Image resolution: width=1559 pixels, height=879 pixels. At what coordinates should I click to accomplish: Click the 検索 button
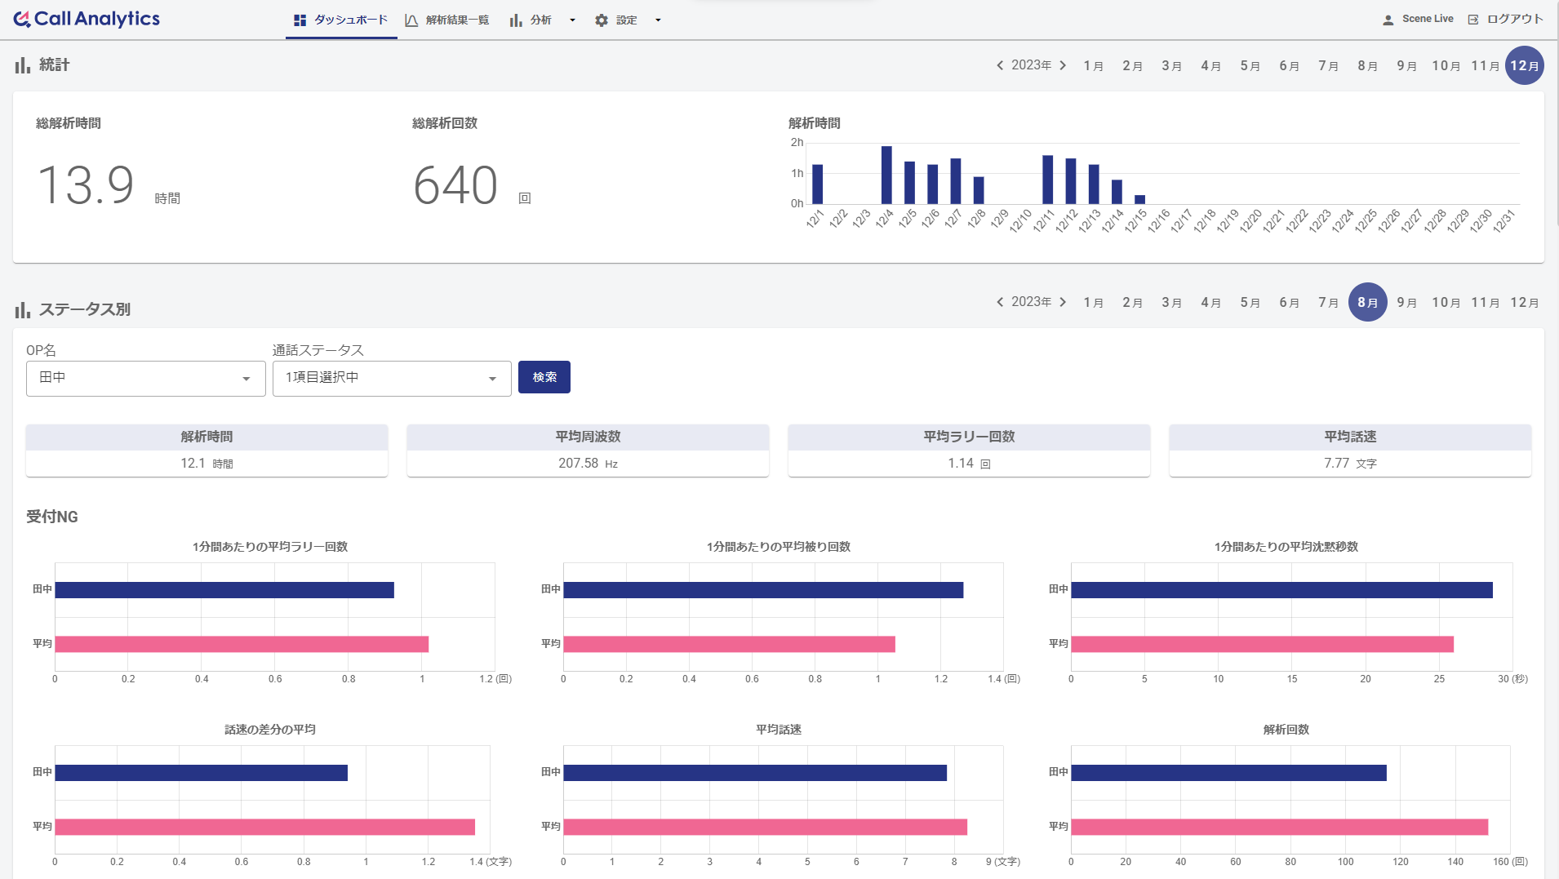(544, 377)
